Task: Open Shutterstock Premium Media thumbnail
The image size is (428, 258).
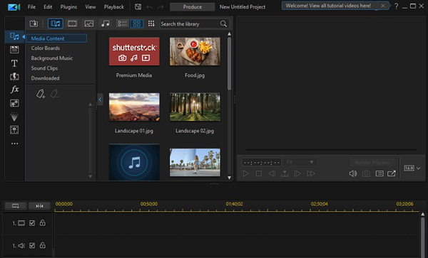Action: 134,51
